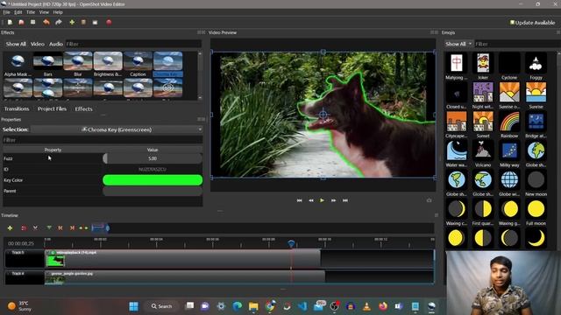The image size is (561, 315).
Task: Click the jungle garden image clip on Track 4
Action: 185,277
